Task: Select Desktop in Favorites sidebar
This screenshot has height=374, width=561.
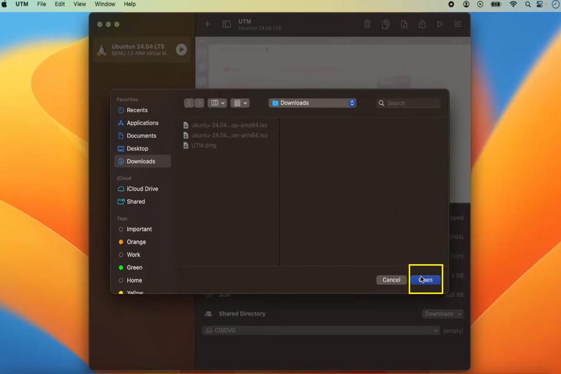Action: 143,148
